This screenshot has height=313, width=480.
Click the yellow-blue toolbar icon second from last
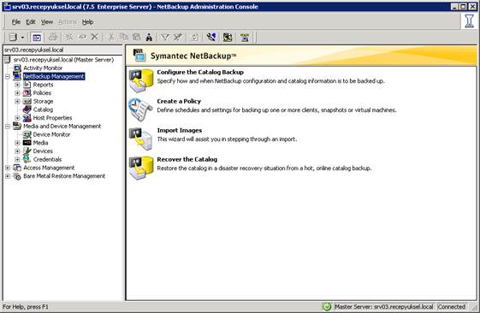(228, 38)
